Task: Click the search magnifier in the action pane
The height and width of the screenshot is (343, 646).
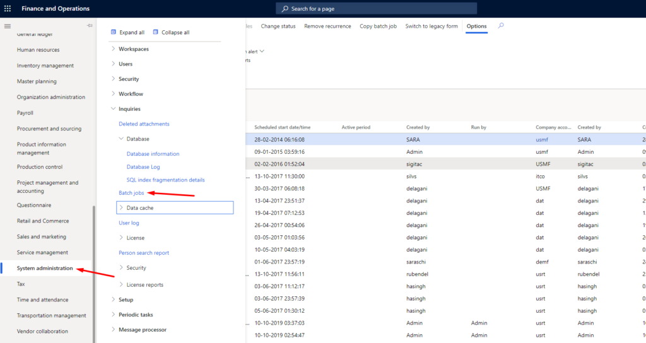Action: click(501, 26)
